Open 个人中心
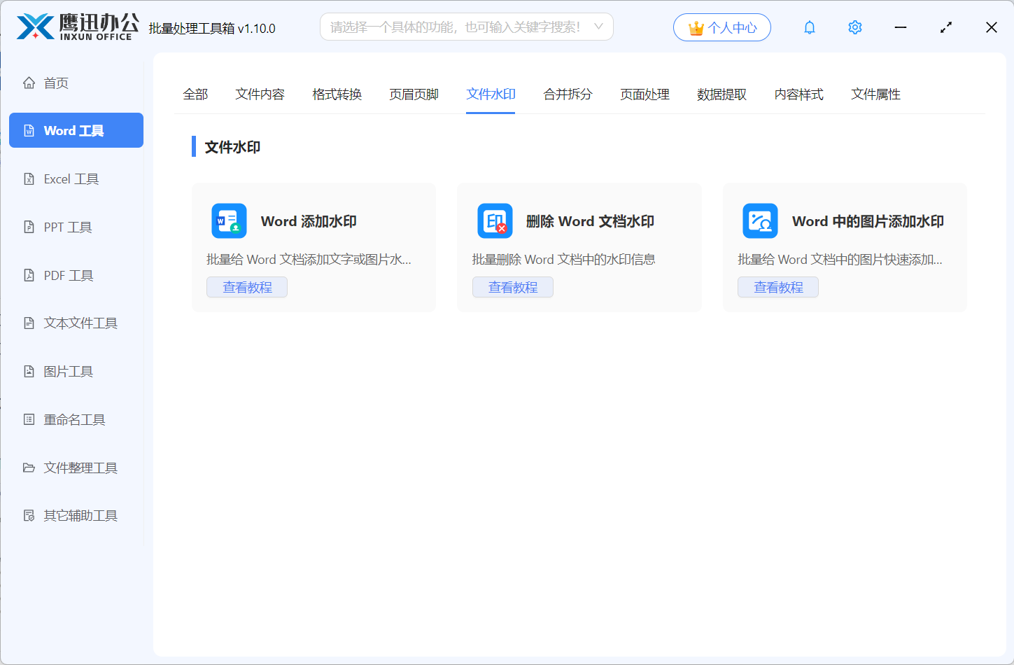 721,27
